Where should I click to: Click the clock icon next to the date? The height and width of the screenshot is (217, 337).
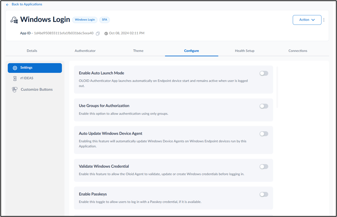coord(106,33)
